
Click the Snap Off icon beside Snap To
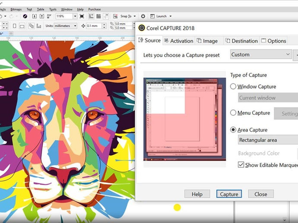coord(115,16)
